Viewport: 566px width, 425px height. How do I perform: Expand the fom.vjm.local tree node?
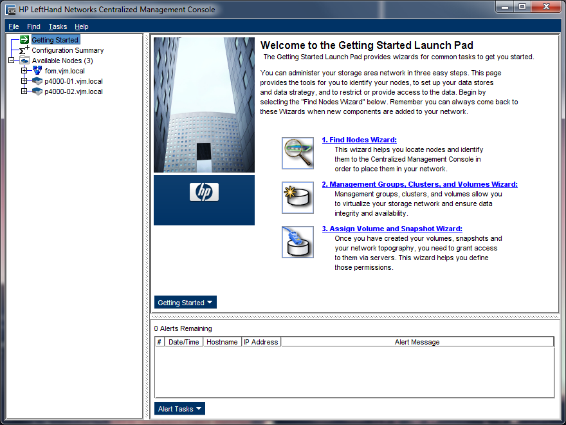24,71
